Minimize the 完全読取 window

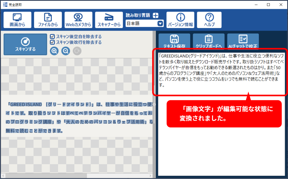point(256,5)
